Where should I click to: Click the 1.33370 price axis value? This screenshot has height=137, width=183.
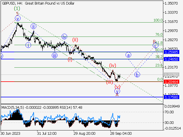pos(171,12)
